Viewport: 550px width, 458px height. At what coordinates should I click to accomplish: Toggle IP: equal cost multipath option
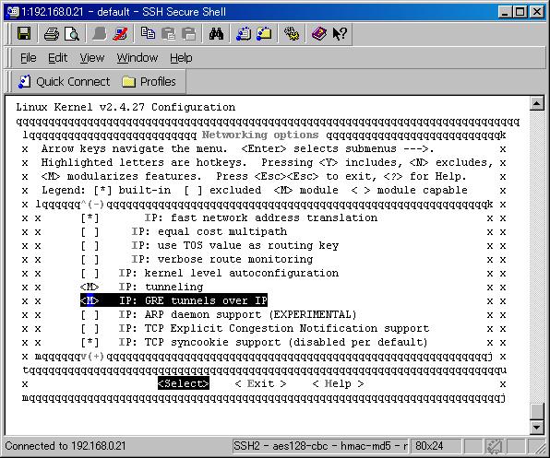click(x=185, y=232)
